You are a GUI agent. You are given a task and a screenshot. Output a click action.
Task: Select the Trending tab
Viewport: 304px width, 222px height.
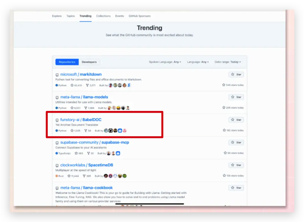click(85, 16)
